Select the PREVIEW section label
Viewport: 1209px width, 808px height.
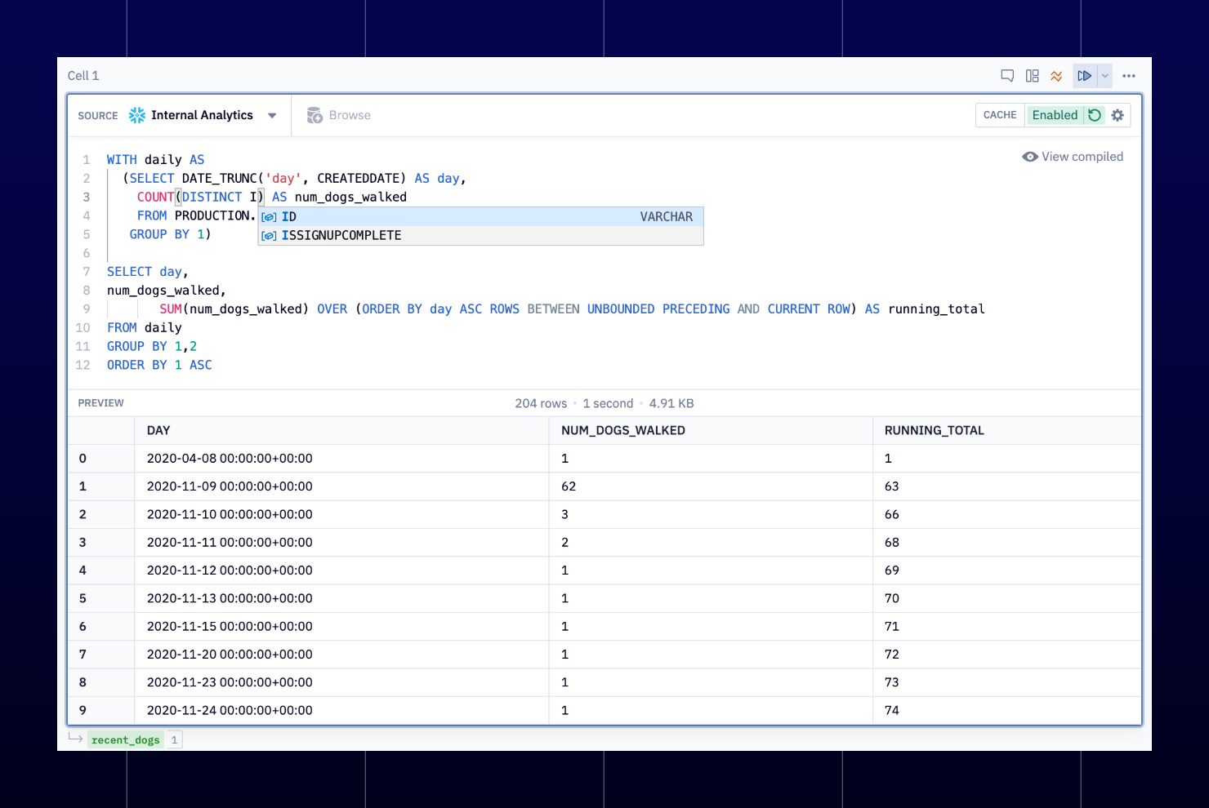coord(100,402)
